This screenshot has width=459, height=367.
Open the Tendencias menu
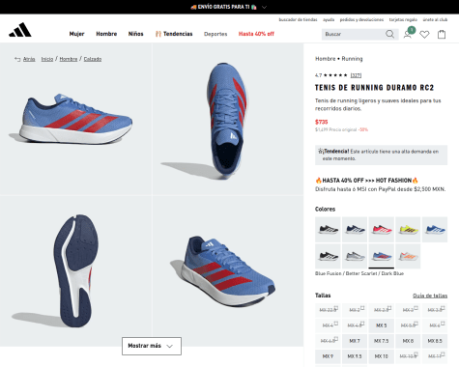click(x=174, y=34)
